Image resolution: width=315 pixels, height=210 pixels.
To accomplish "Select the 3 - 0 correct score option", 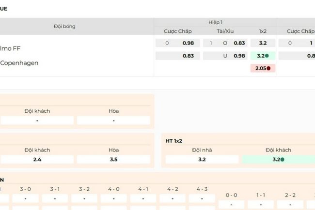I will [x=25, y=198].
